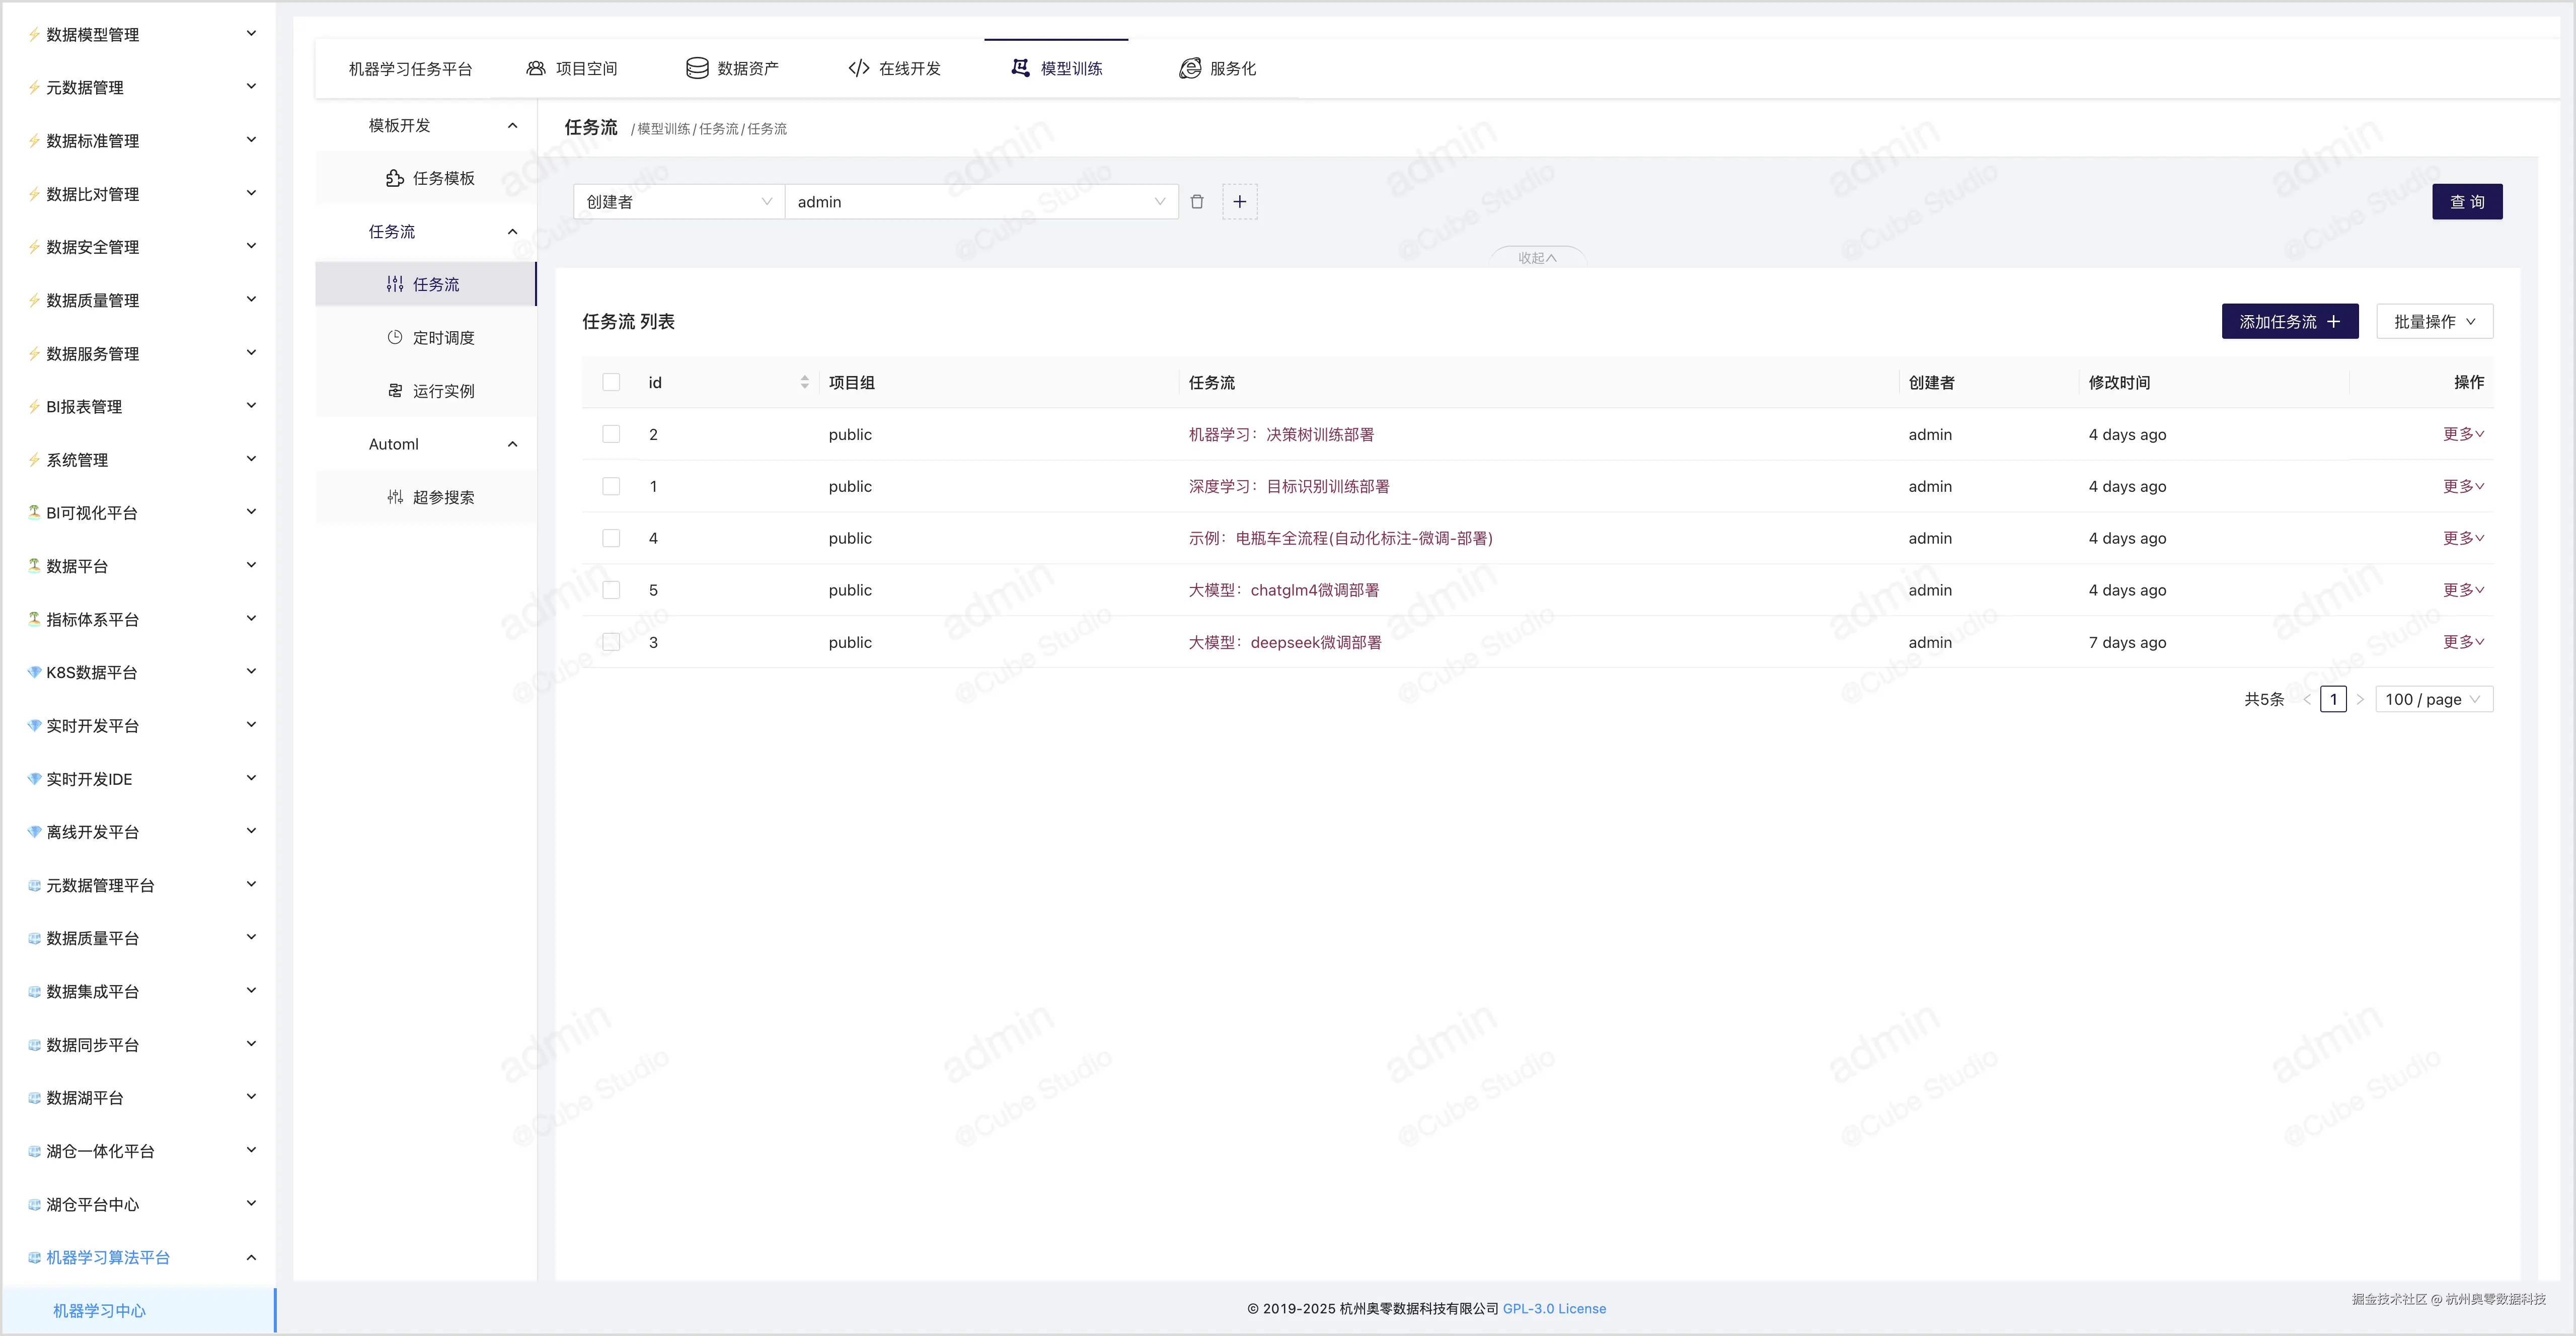
Task: Click the plus icon to add filter
Action: point(1240,202)
